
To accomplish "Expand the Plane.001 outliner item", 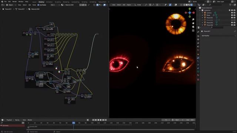I will pyautogui.click(x=203, y=18).
